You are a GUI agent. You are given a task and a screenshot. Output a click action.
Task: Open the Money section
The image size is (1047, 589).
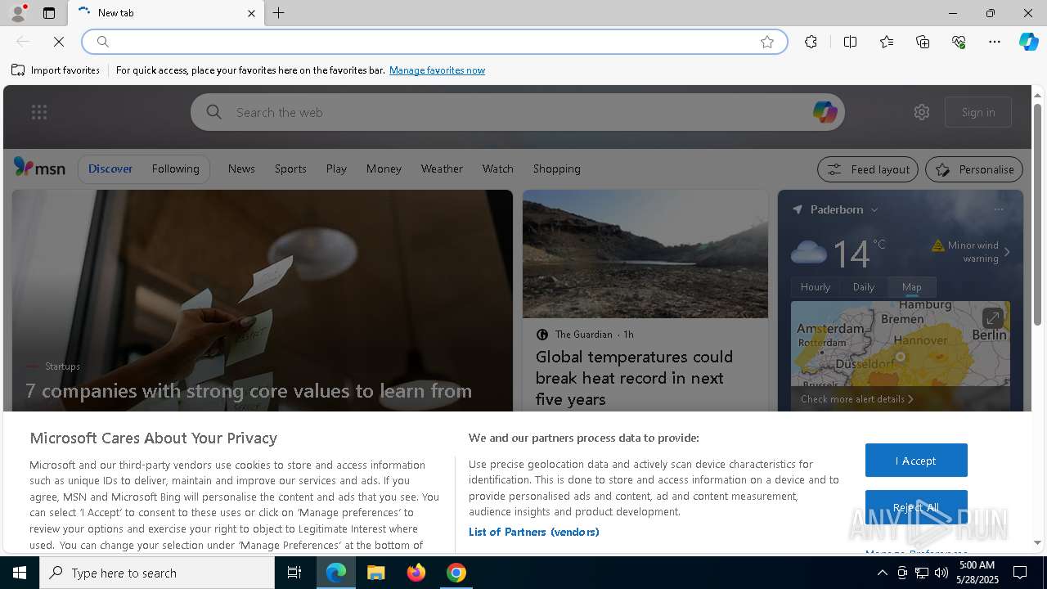(x=384, y=169)
